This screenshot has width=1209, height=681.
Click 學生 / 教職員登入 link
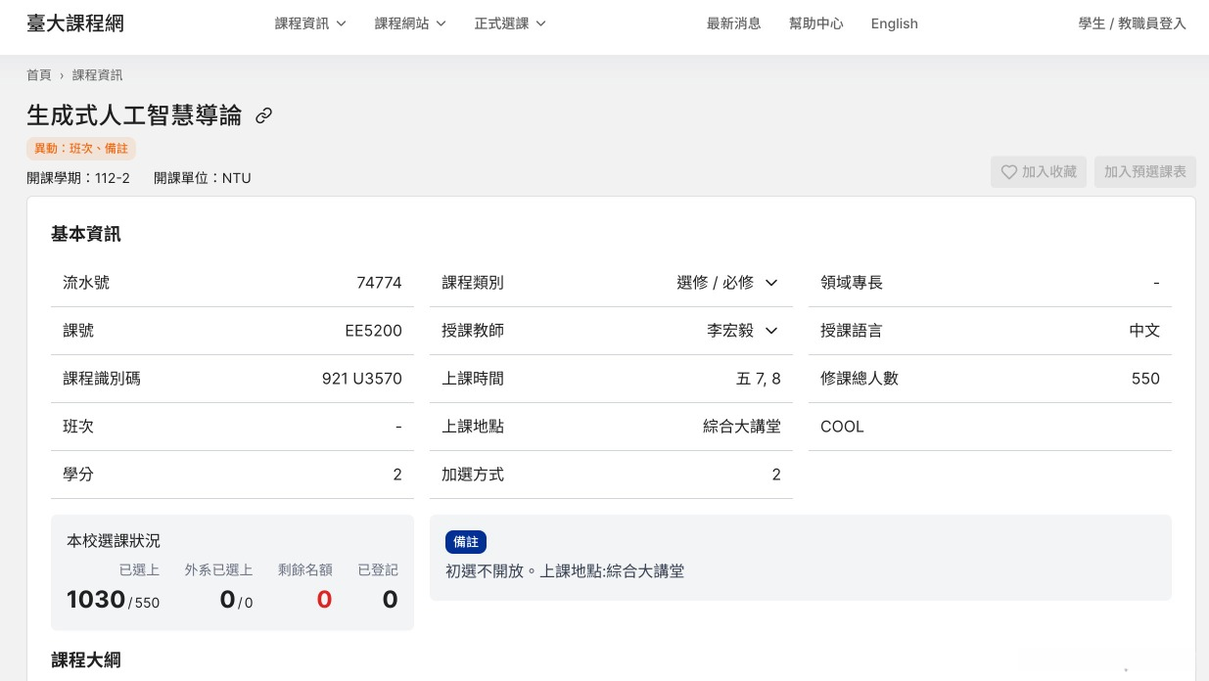(x=1131, y=23)
